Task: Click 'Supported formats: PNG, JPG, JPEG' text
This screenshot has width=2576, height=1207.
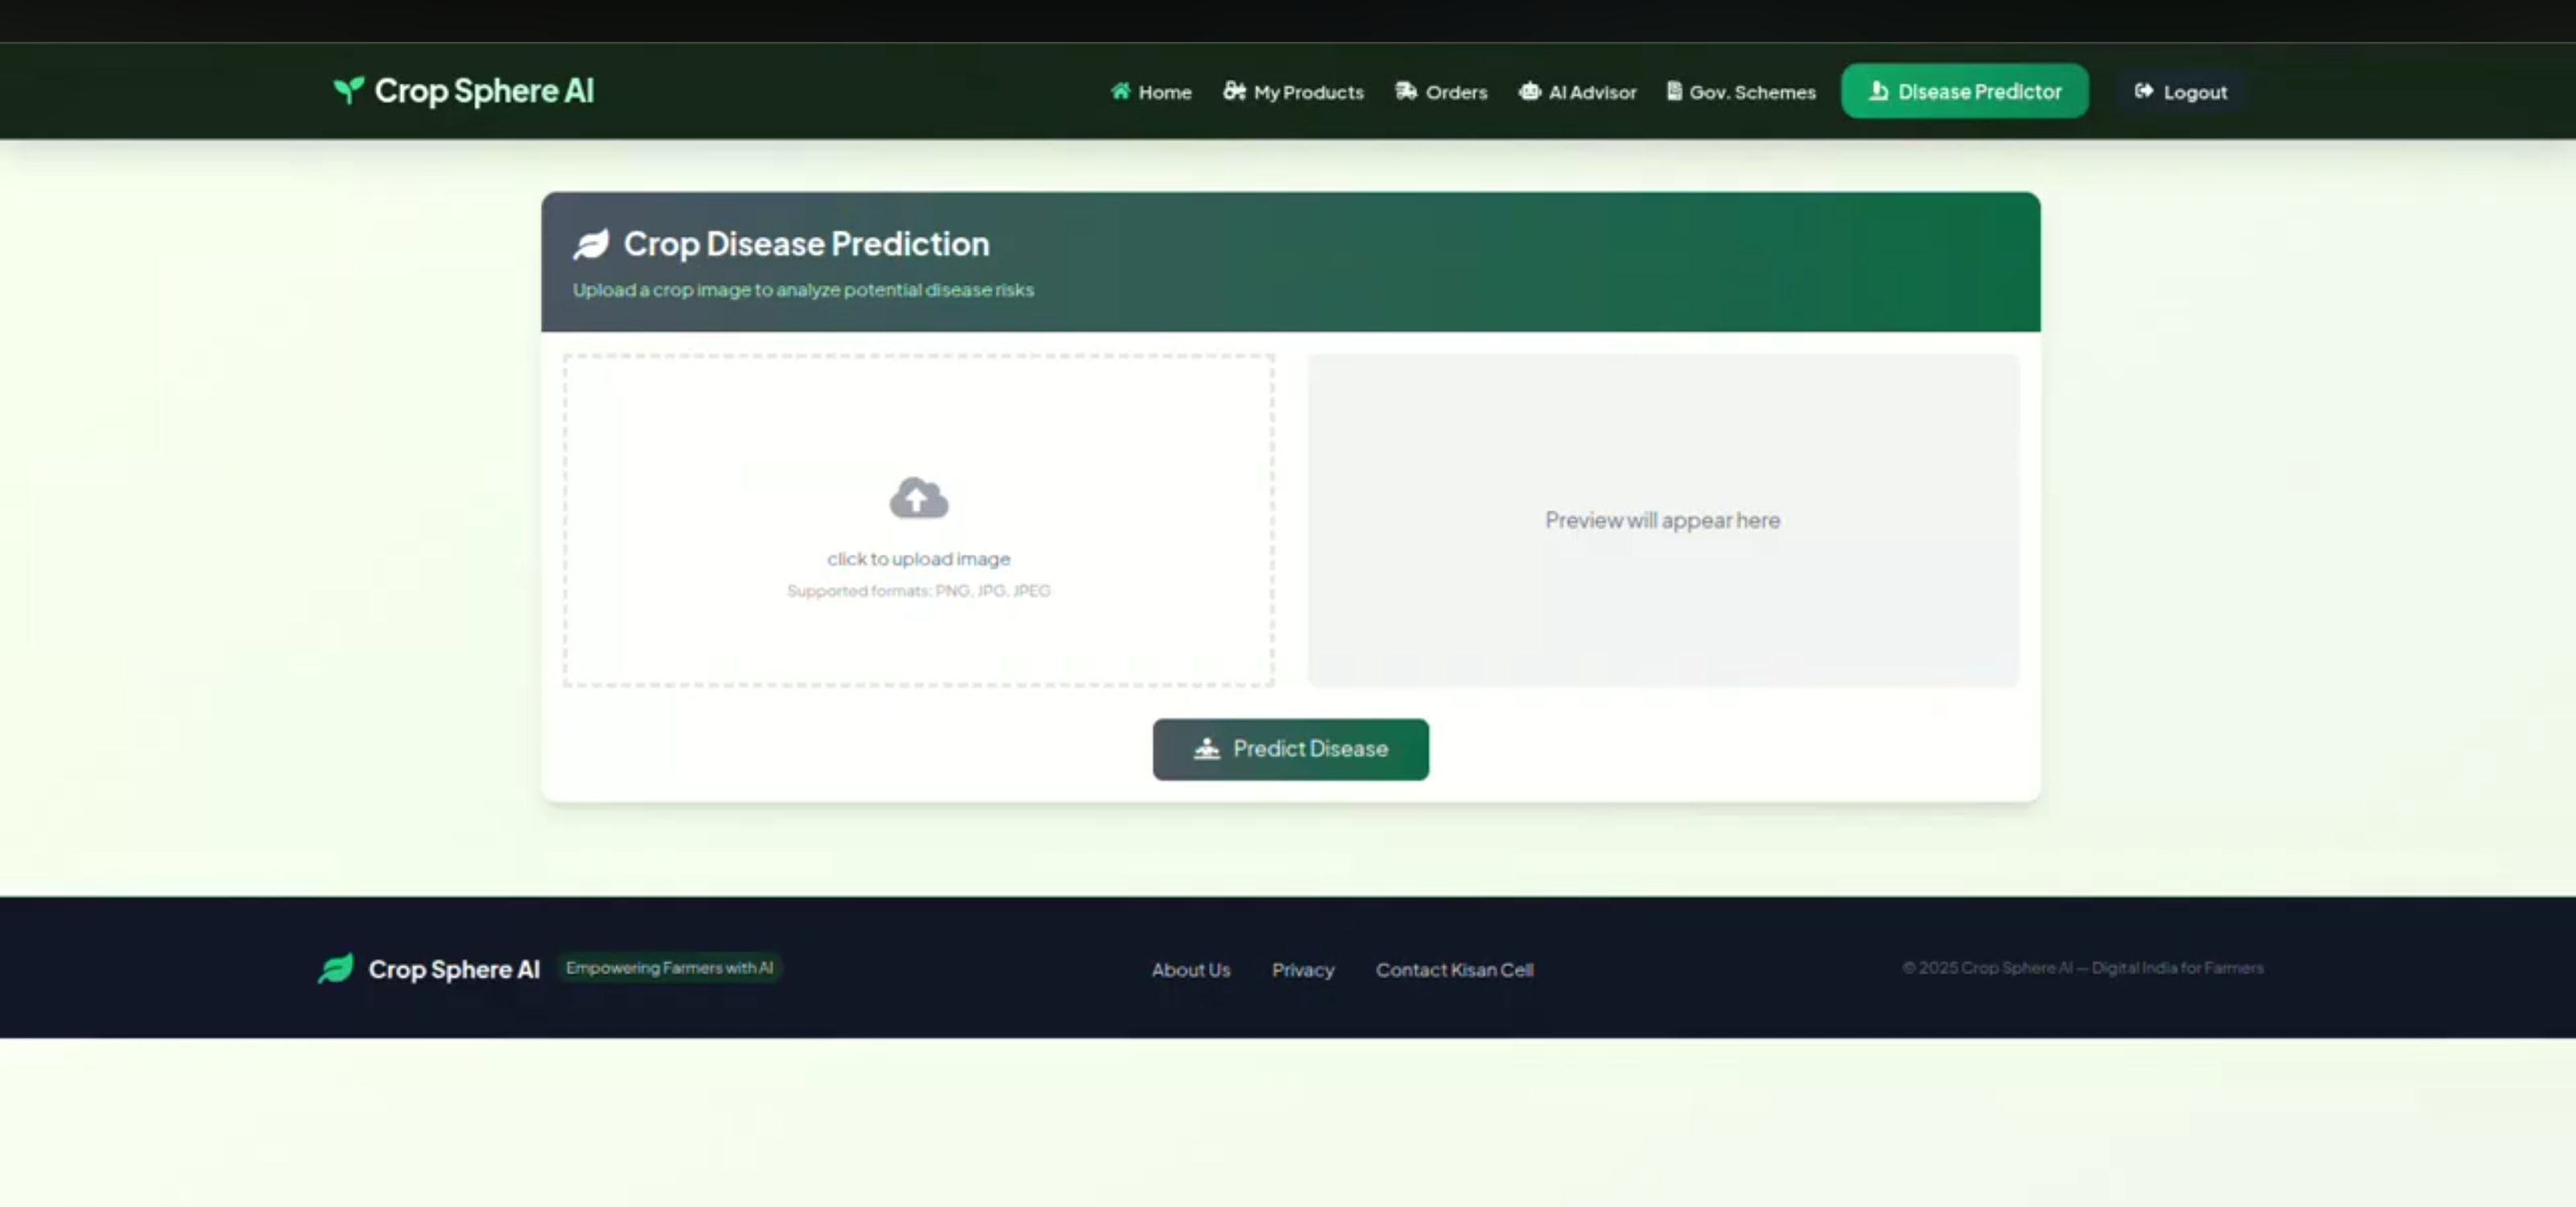Action: 918,591
